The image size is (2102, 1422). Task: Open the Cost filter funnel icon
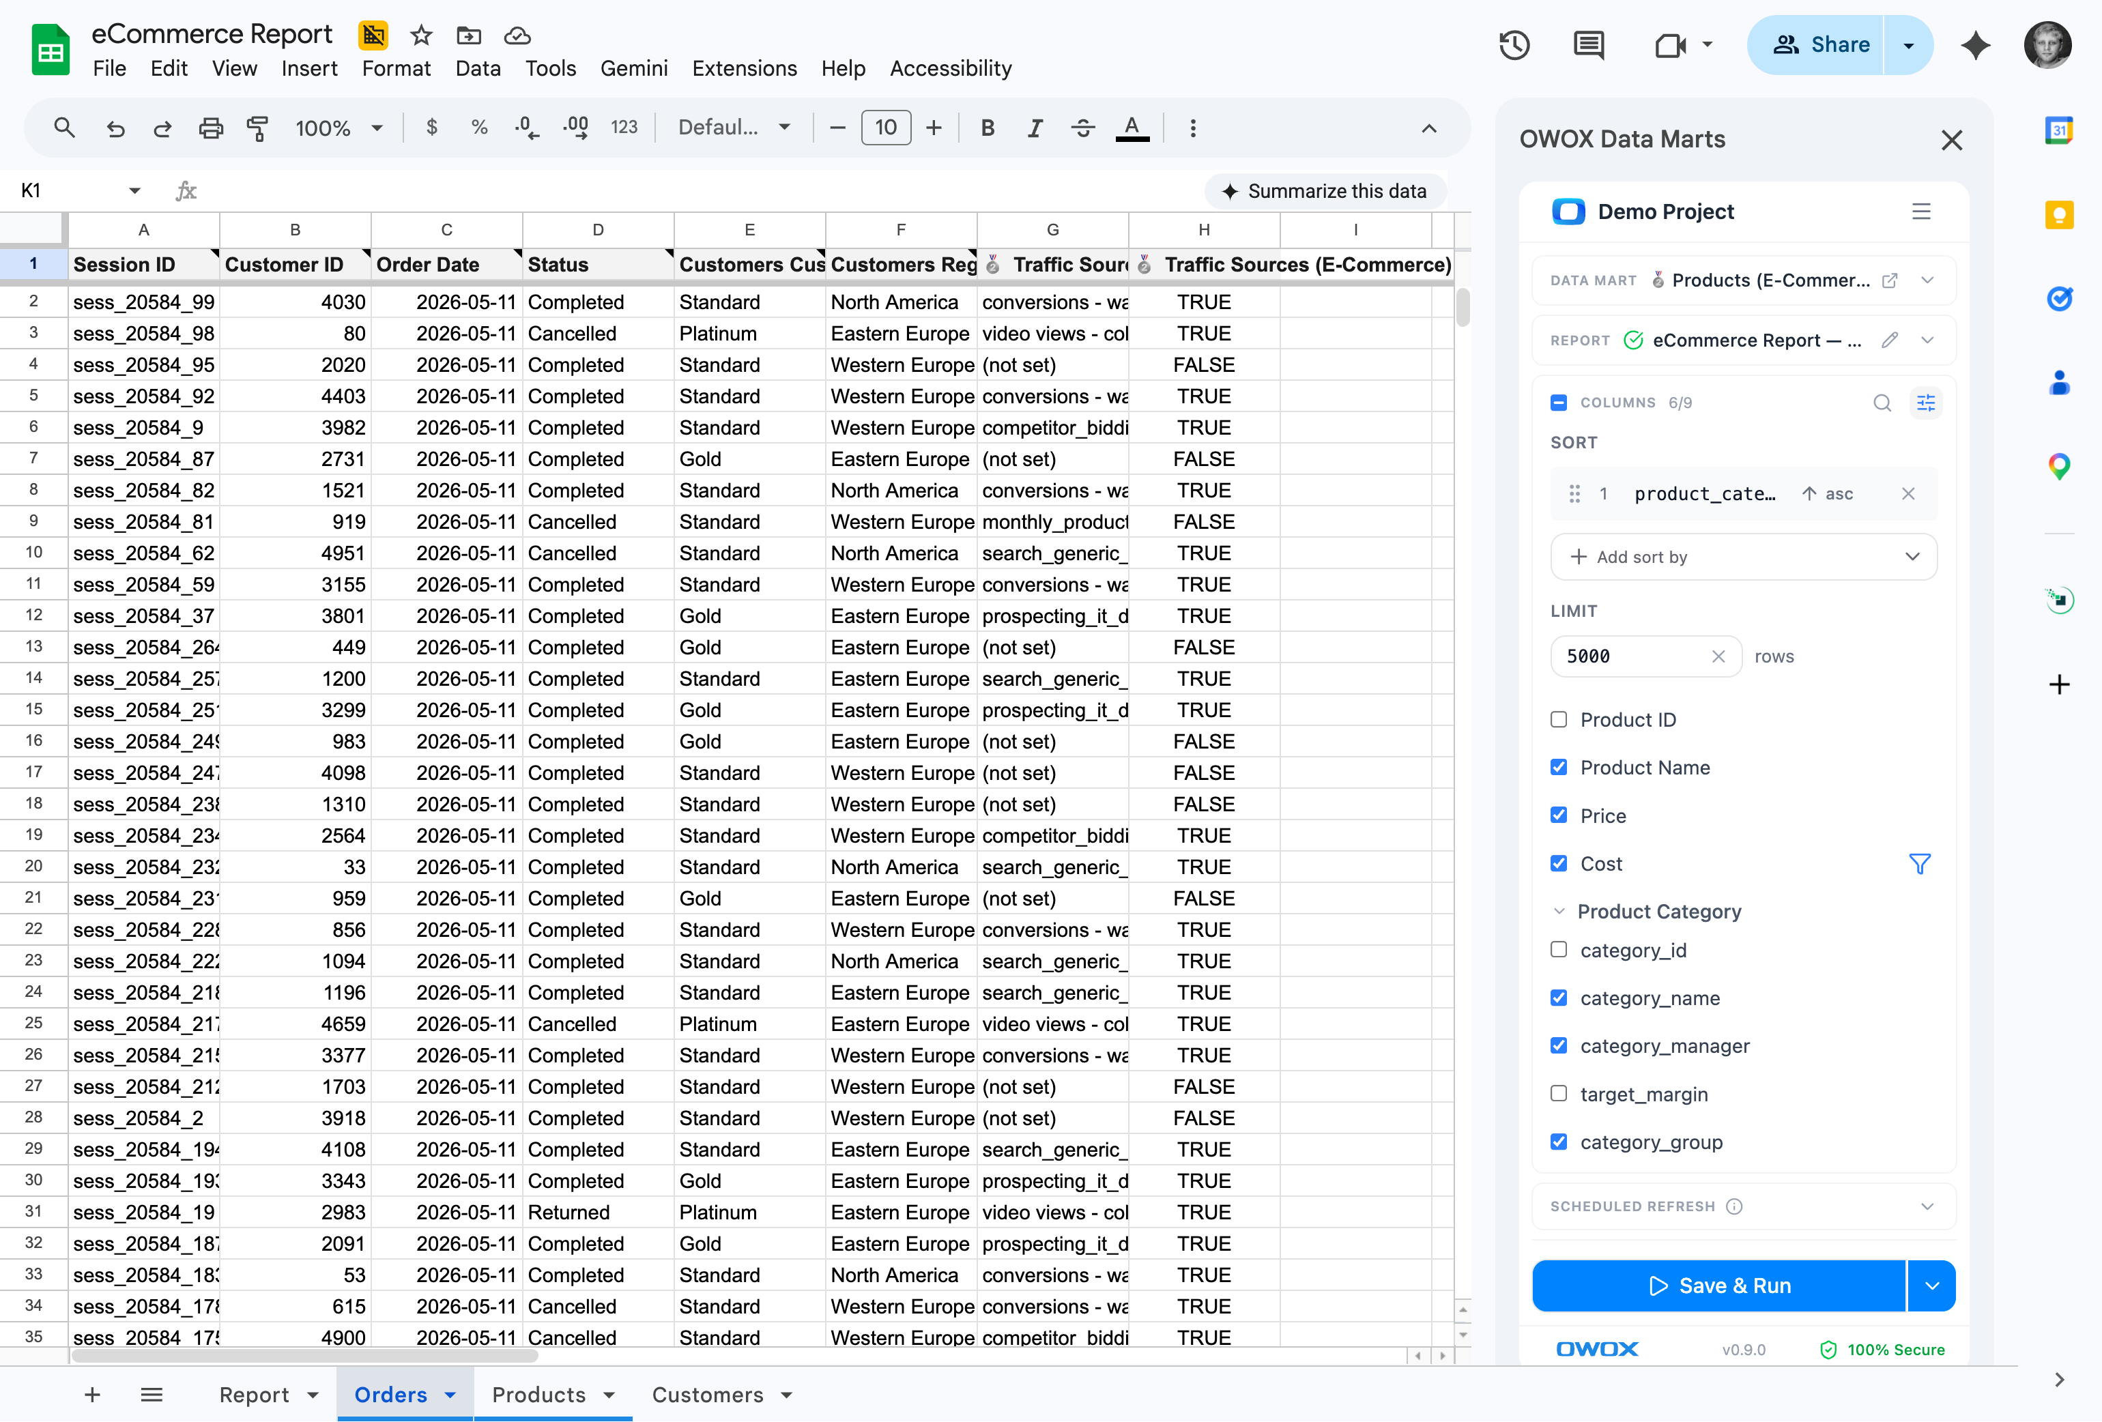(1919, 864)
